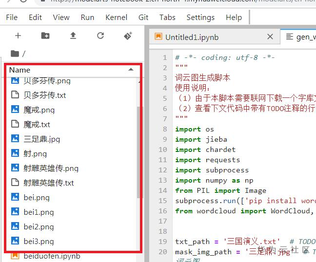This screenshot has height=262, width=316.
Task: Click file icon of 射雕英雄传.txt
Action: (x=15, y=182)
